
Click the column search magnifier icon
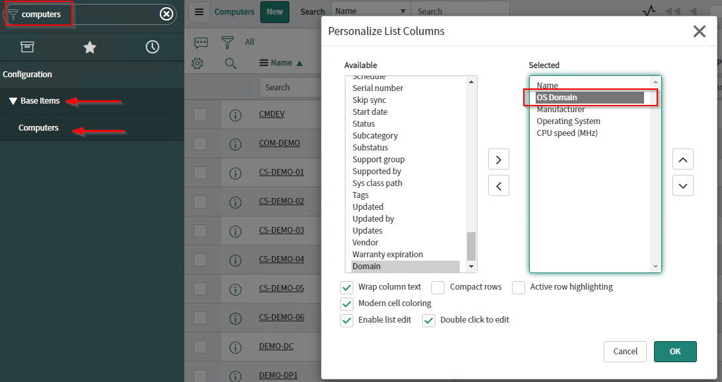pos(231,63)
